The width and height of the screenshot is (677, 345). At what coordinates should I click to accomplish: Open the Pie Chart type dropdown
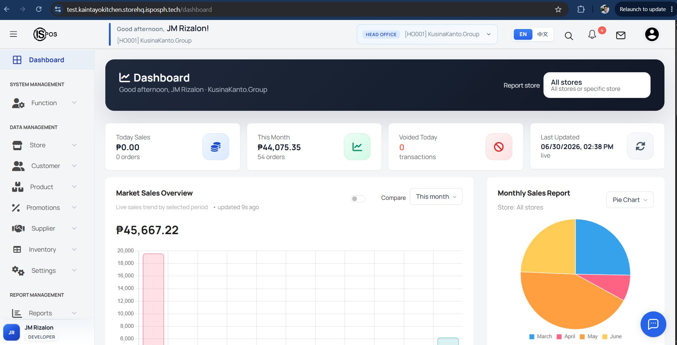(x=630, y=200)
